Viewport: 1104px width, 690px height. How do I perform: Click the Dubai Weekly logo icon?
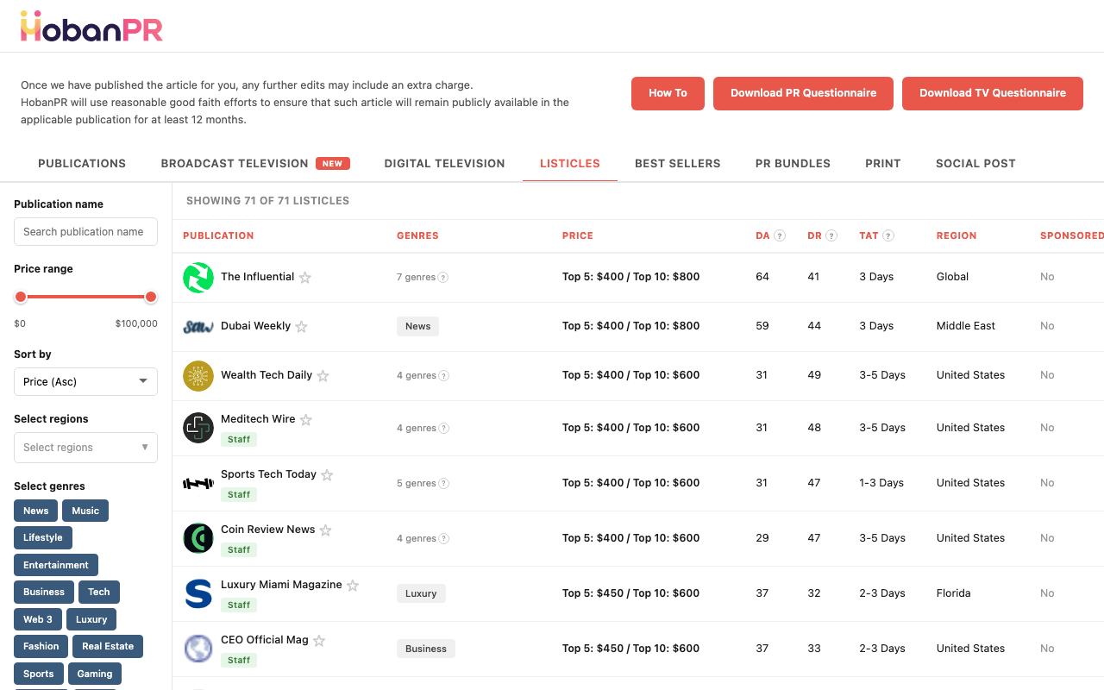point(198,326)
